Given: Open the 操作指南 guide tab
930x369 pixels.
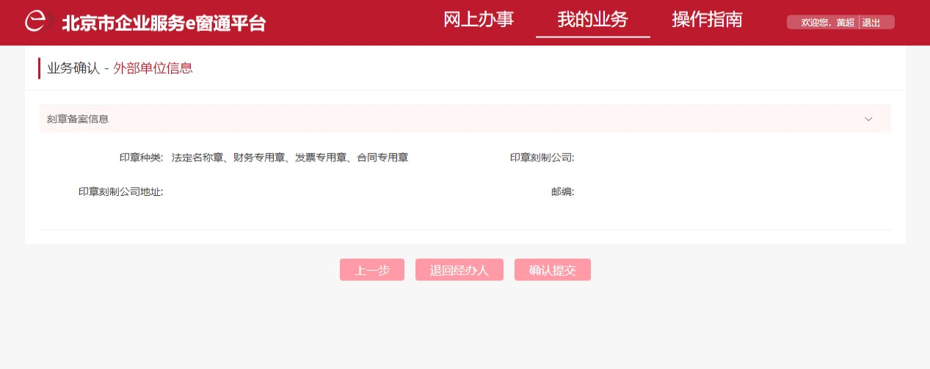Looking at the screenshot, I should click(x=707, y=20).
